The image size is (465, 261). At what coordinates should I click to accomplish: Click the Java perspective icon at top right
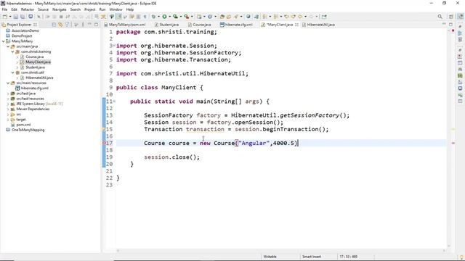click(x=460, y=17)
